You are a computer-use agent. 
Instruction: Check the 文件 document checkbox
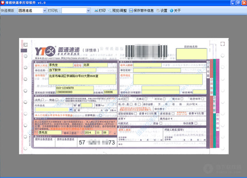click(x=42, y=100)
